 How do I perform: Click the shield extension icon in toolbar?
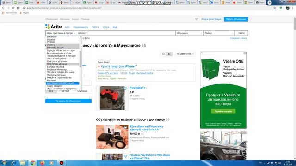(281, 8)
